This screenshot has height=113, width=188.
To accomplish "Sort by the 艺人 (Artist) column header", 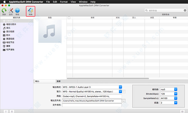I will pos(134,18).
